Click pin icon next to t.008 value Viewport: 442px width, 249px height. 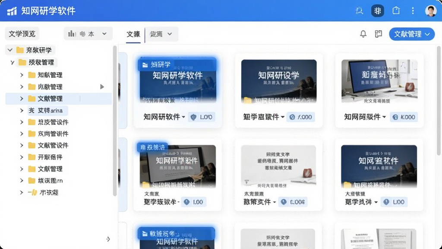pos(284,202)
